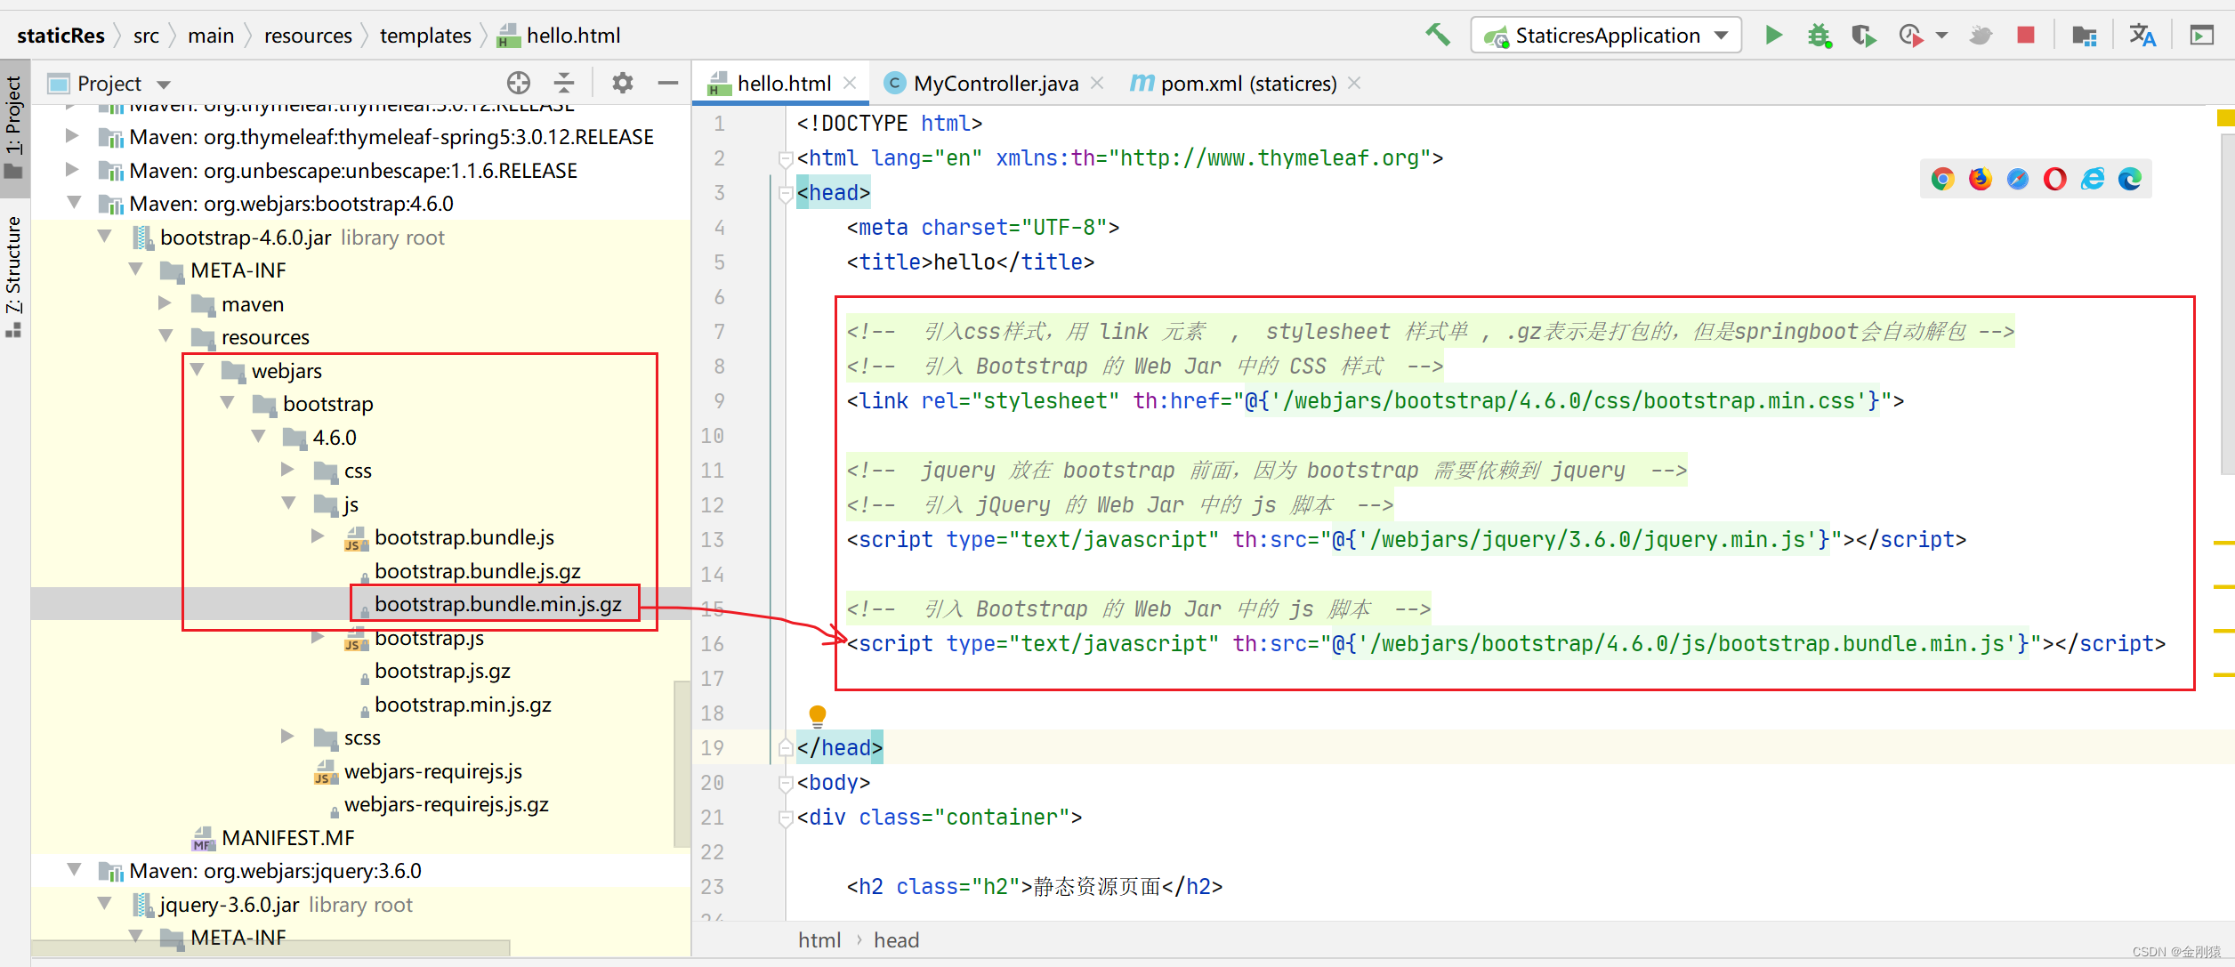Select bootstrap.bundle.js.gz file
2235x967 pixels.
pyautogui.click(x=477, y=570)
